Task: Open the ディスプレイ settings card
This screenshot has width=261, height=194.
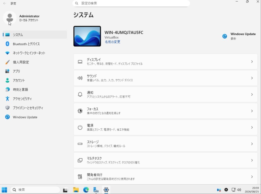Action: pos(165,62)
